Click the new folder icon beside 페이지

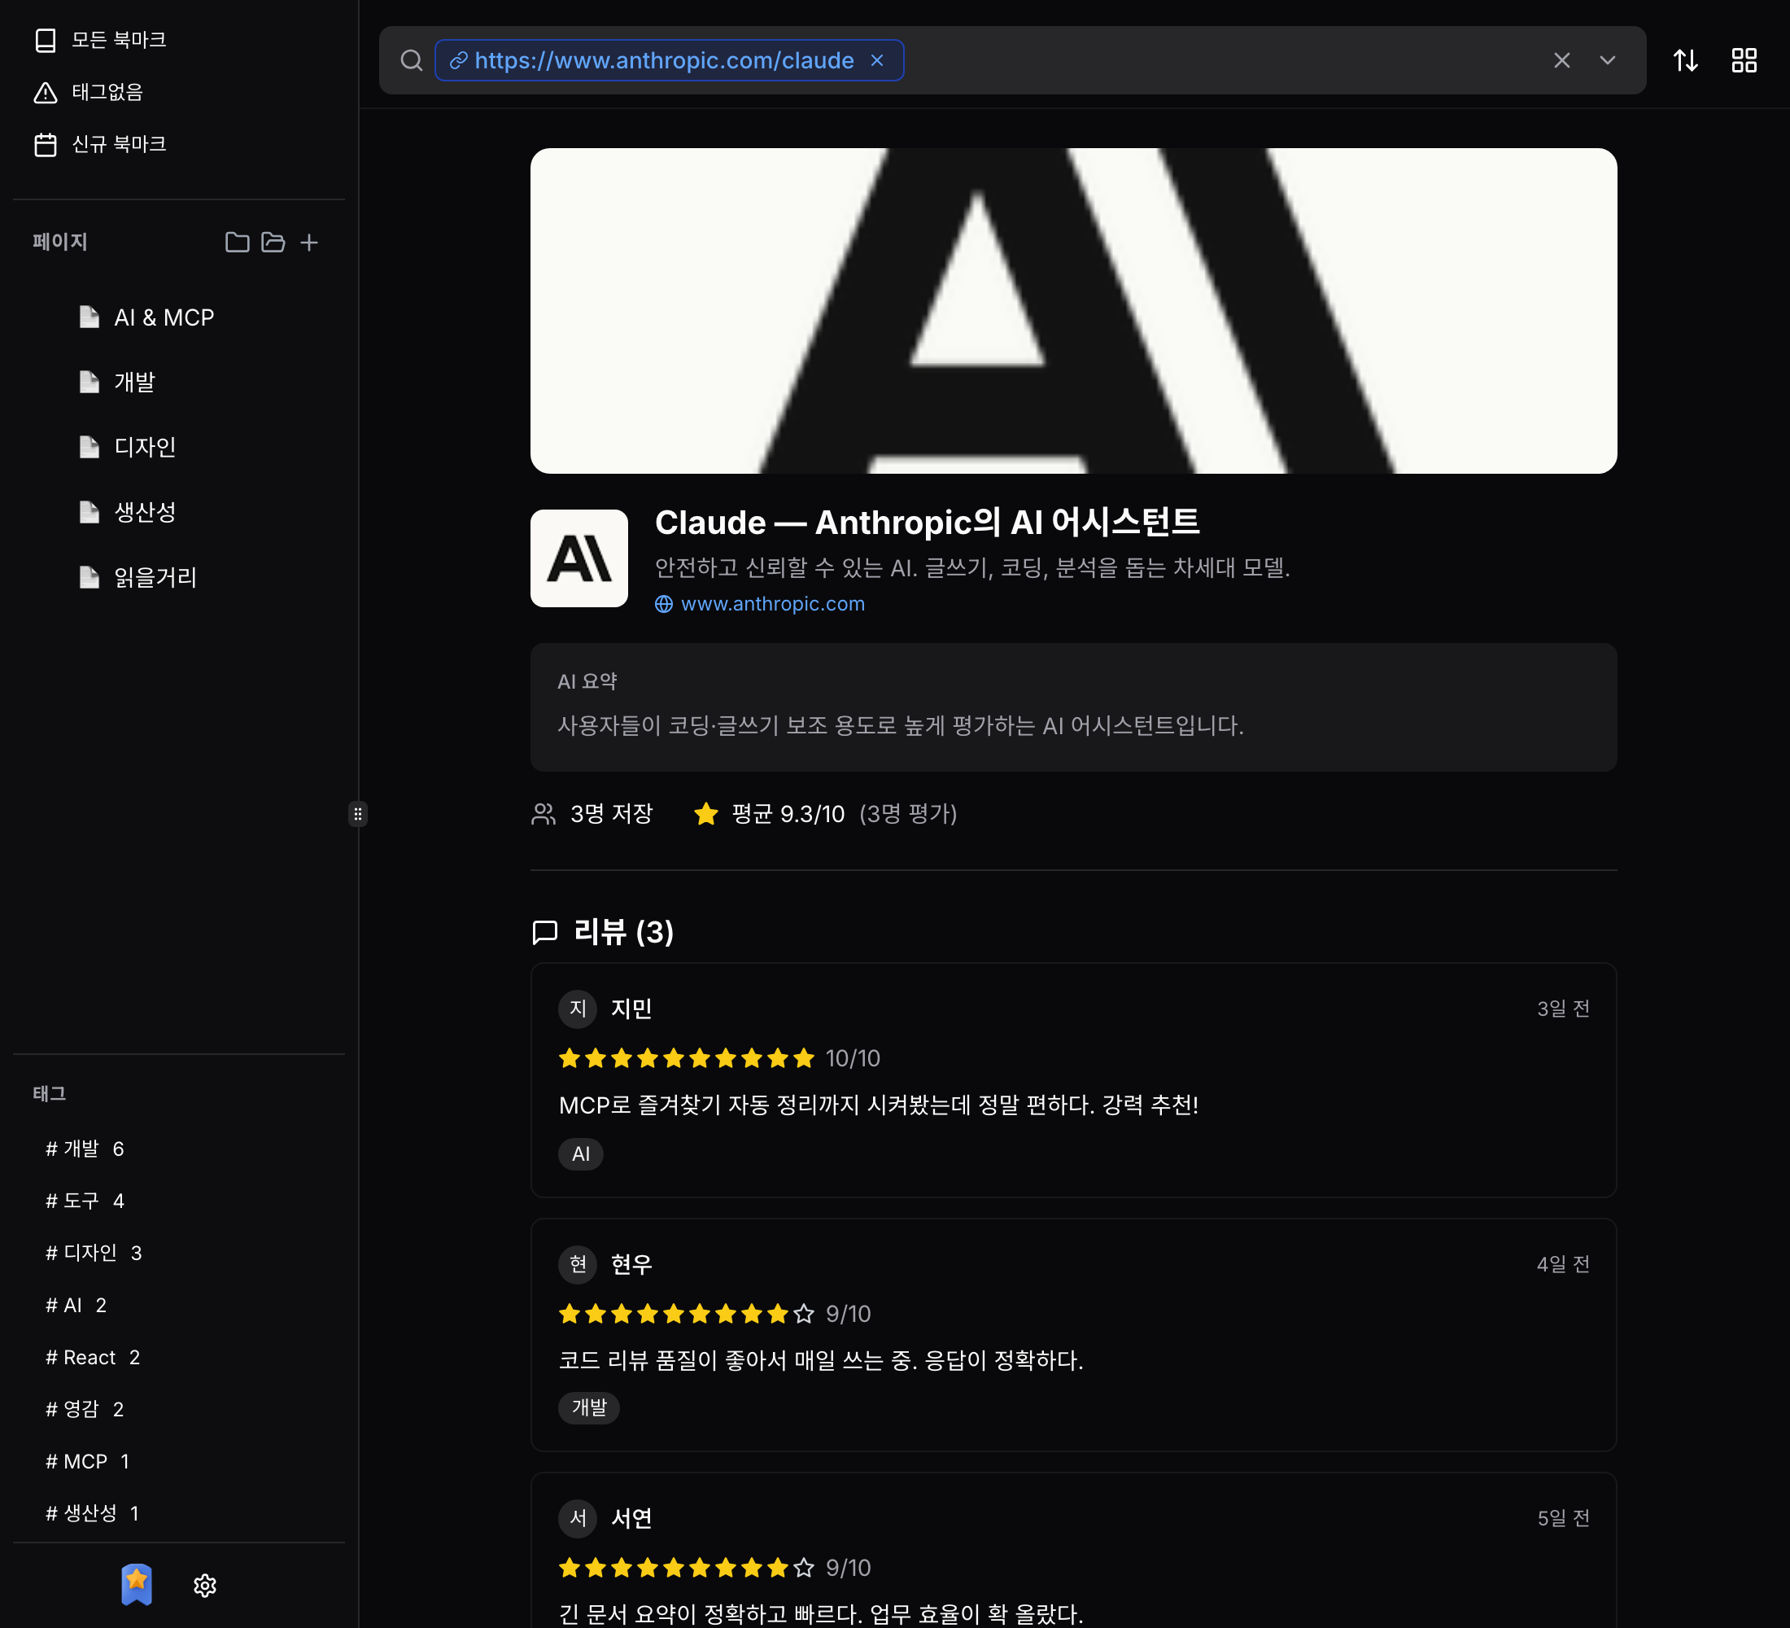coord(237,242)
